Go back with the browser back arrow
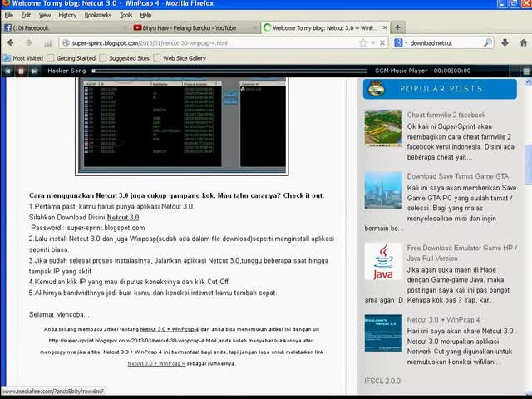Viewport: 532px width, 399px height. tap(11, 42)
